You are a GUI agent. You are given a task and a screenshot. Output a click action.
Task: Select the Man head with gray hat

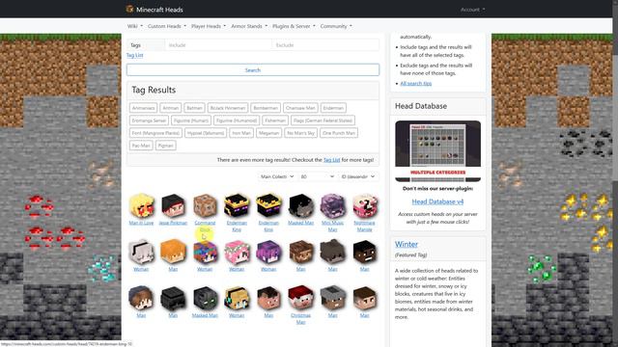tap(332, 298)
